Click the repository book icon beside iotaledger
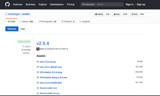Screen dimensions: 160x96 (6, 14)
